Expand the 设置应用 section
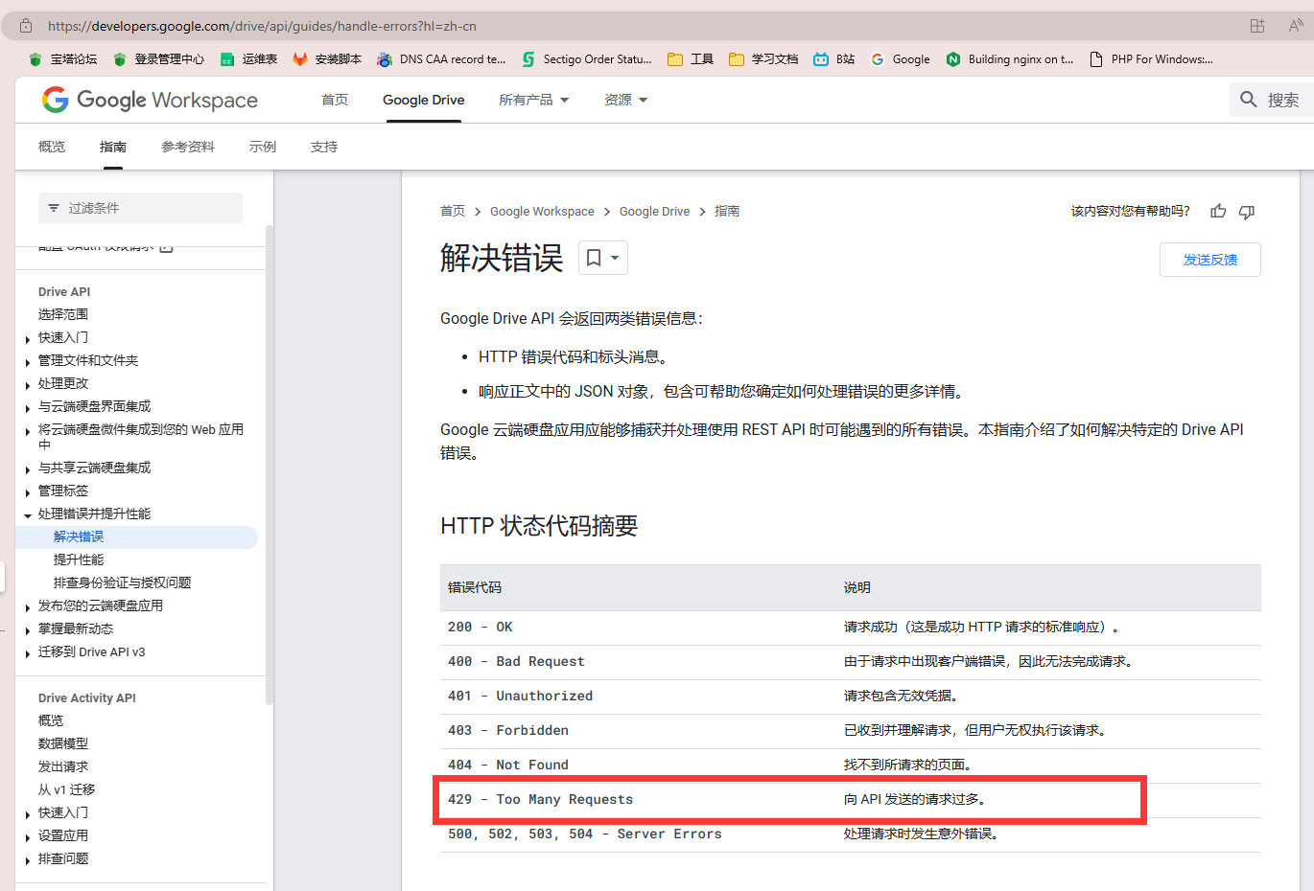Image resolution: width=1314 pixels, height=891 pixels. pyautogui.click(x=28, y=837)
